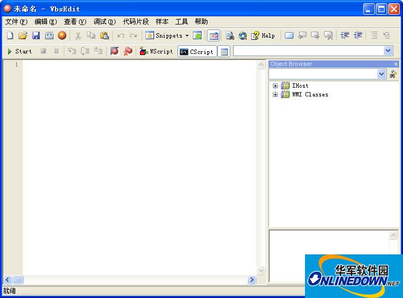Open the Snippets button
Screen dimensions: 403x298
(164, 35)
